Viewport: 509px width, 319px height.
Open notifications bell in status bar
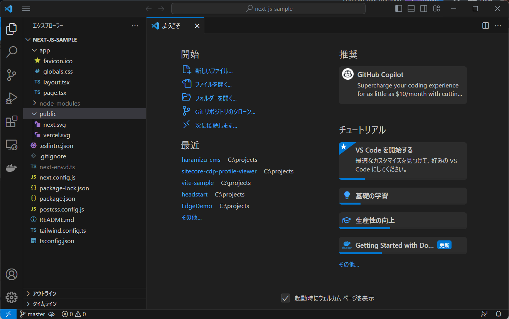click(498, 314)
